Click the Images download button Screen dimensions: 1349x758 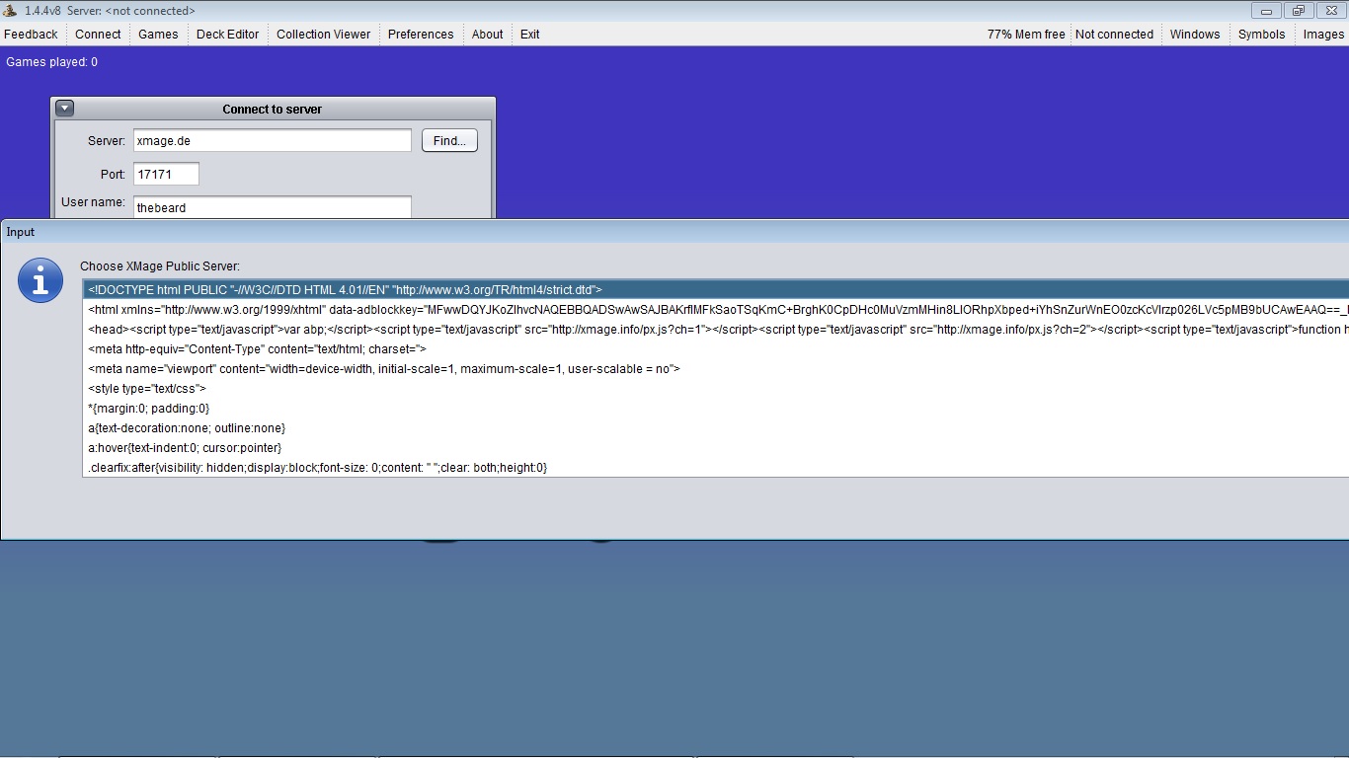1323,34
